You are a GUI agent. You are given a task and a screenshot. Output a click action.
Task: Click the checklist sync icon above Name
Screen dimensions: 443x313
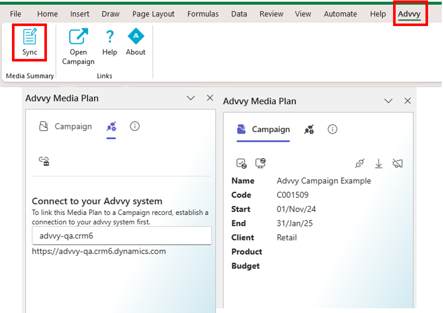click(x=241, y=163)
